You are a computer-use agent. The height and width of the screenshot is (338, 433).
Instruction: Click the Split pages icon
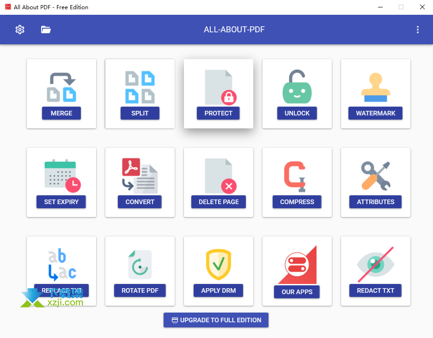pos(140,87)
